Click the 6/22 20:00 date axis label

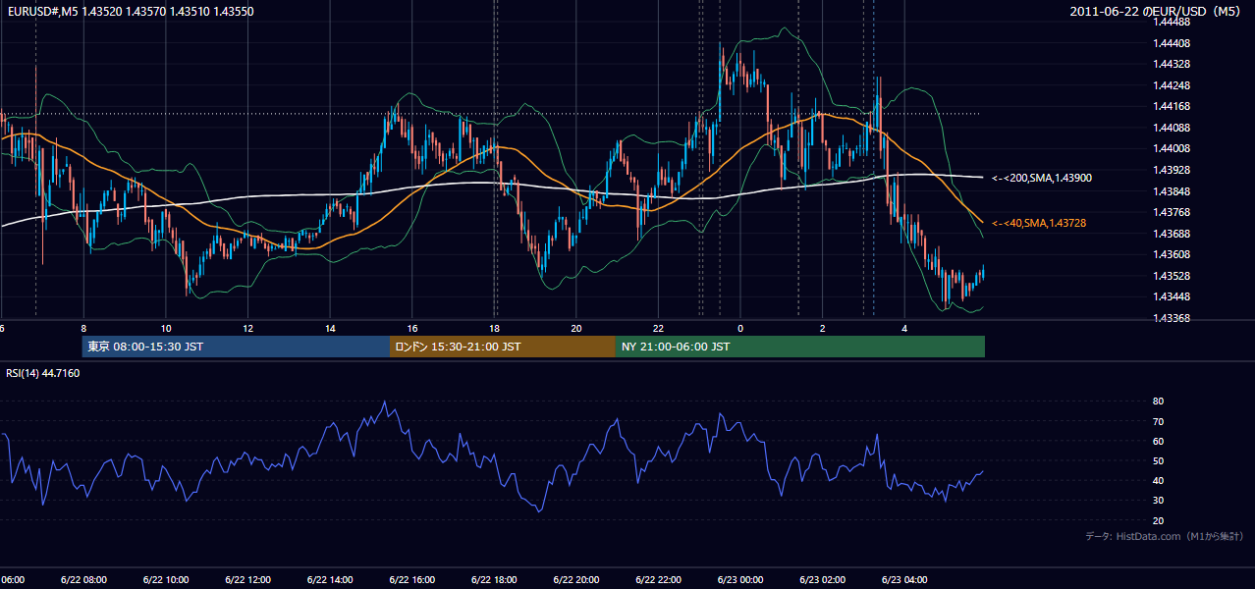[x=576, y=580]
